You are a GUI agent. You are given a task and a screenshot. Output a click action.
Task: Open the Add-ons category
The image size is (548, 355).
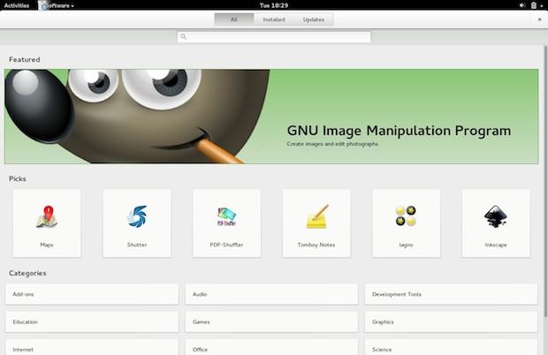tap(92, 294)
